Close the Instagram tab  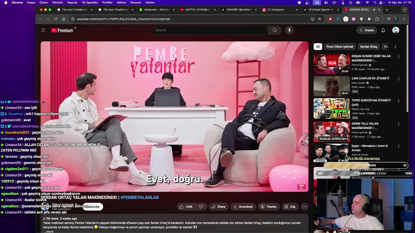point(297,10)
